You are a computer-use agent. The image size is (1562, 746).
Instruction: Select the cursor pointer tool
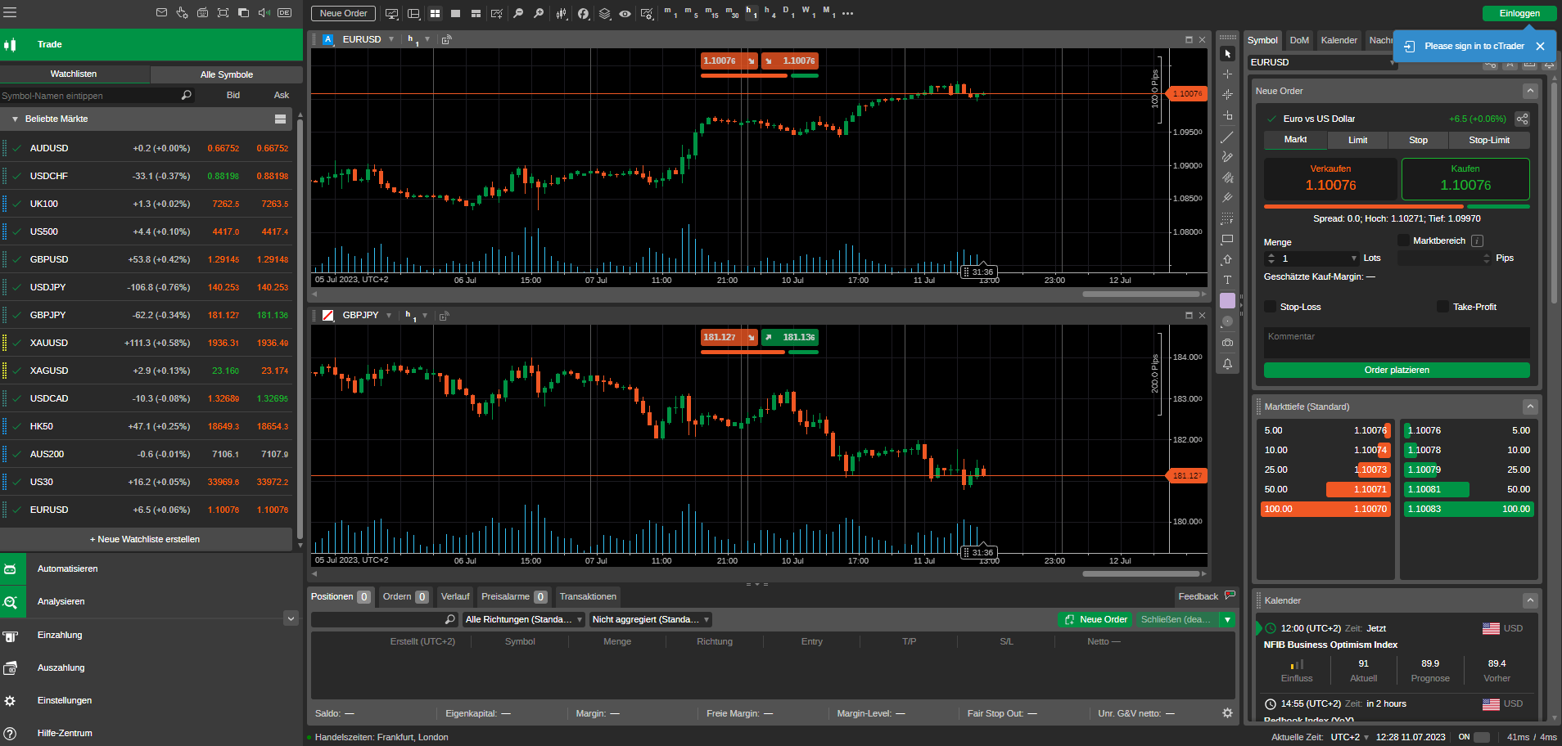(x=1227, y=54)
